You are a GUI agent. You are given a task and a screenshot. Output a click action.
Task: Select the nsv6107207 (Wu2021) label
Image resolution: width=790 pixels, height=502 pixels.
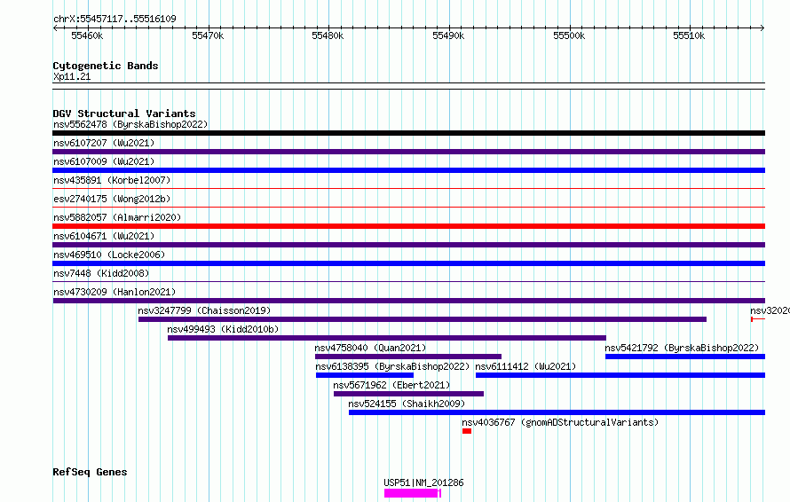104,143
